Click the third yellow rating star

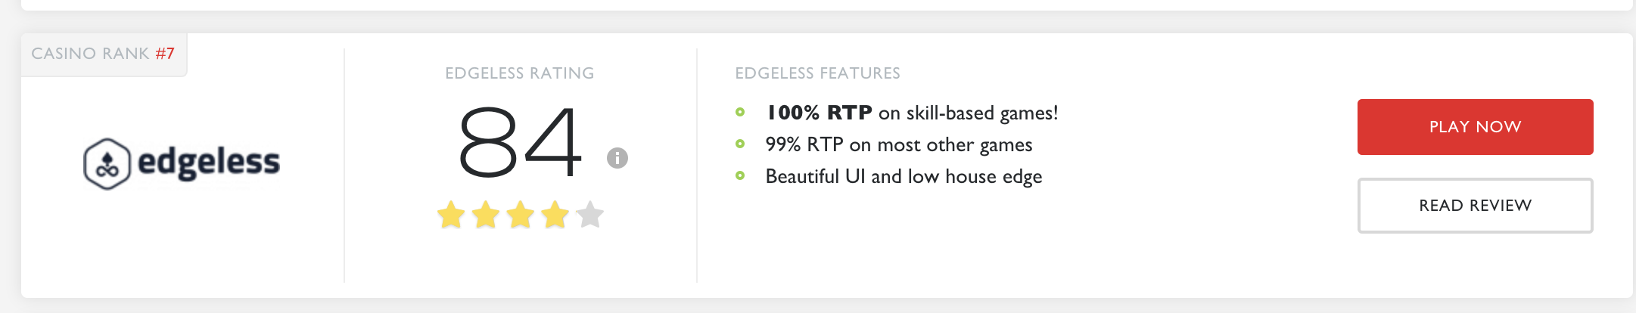[521, 215]
